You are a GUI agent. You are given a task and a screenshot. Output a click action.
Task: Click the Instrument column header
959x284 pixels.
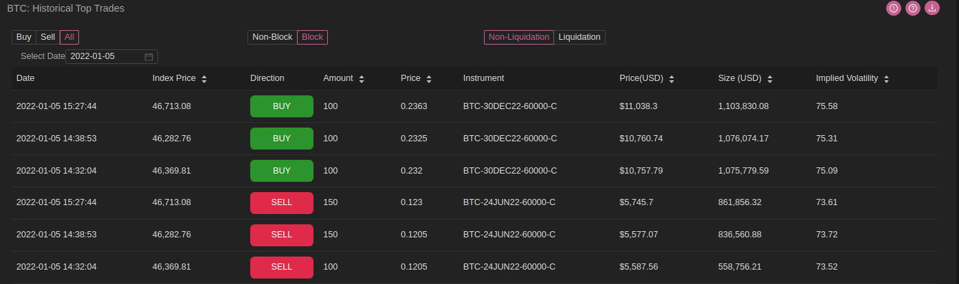[484, 78]
